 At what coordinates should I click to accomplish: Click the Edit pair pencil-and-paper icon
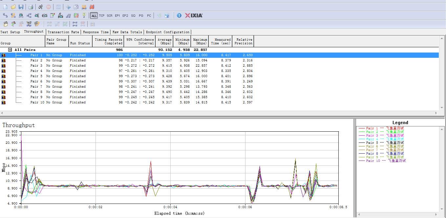click(x=53, y=15)
